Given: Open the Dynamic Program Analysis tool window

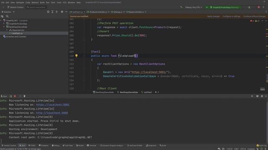Looking at the screenshot, I should (x=111, y=145).
